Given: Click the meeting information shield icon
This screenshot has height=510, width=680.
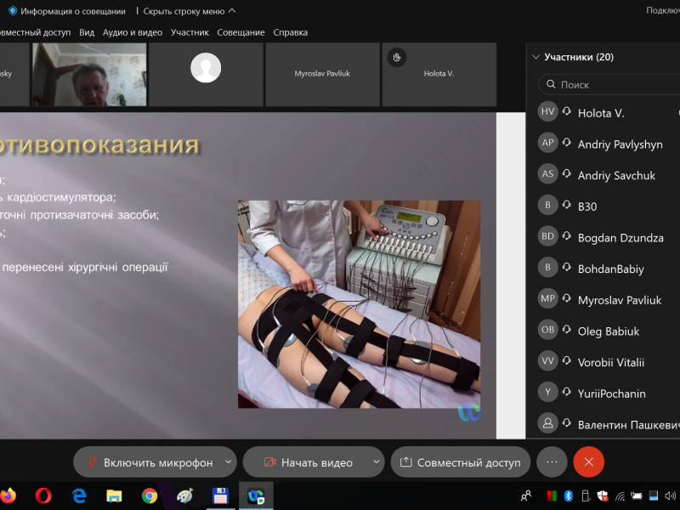Looking at the screenshot, I should [12, 11].
